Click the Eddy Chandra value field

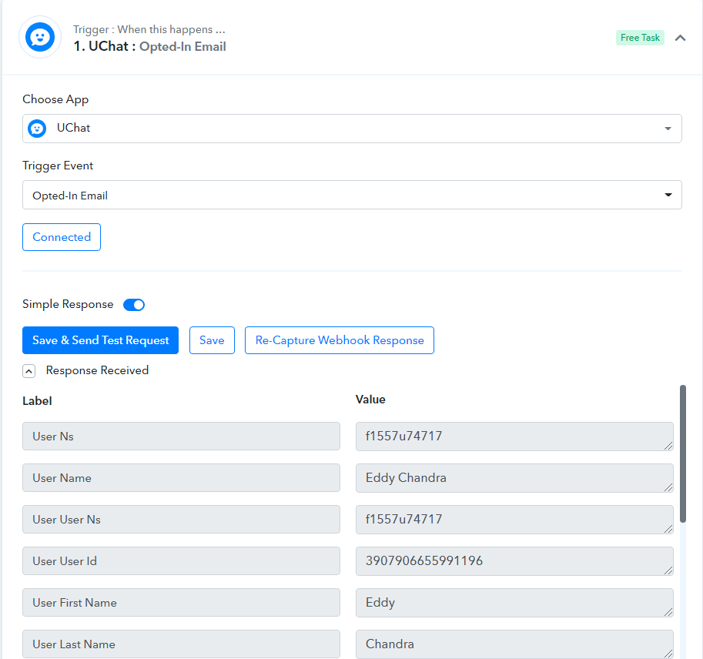pyautogui.click(x=514, y=478)
